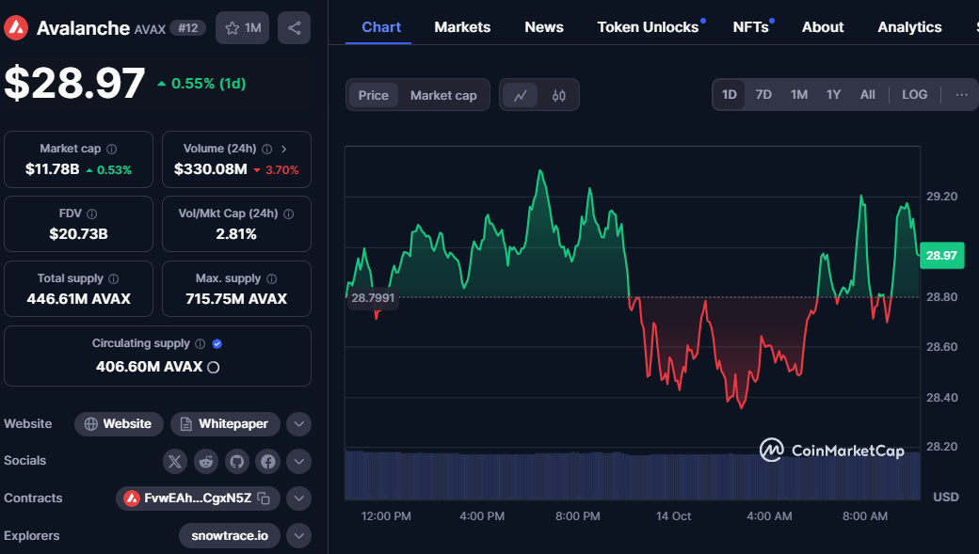Open Avalanche X (Twitter) profile

click(175, 462)
